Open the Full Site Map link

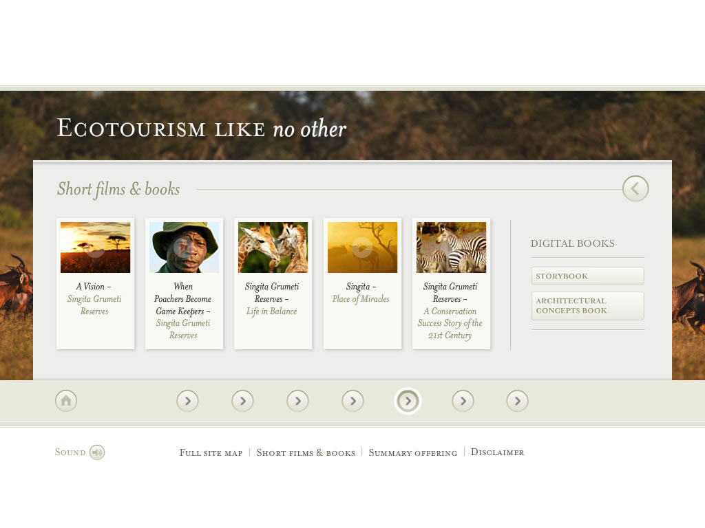click(x=211, y=452)
